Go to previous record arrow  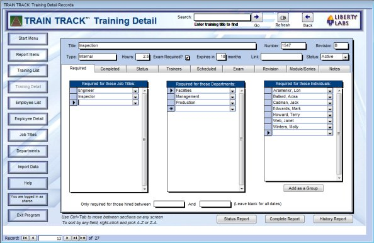pyautogui.click(x=33, y=238)
